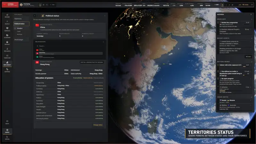This screenshot has height=144, width=256.
Task: Switch view to Earth
Action: [x=7, y=131]
